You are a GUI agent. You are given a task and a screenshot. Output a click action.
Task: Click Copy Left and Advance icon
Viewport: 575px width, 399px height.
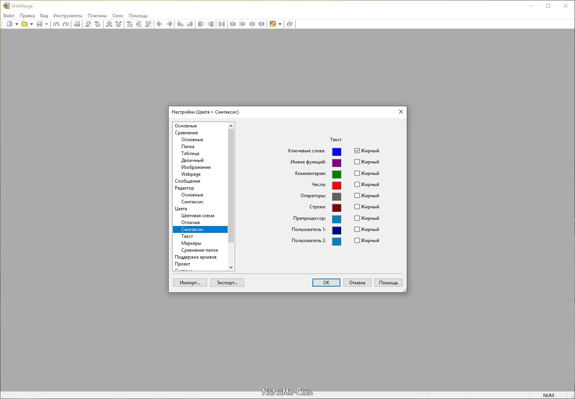point(190,24)
